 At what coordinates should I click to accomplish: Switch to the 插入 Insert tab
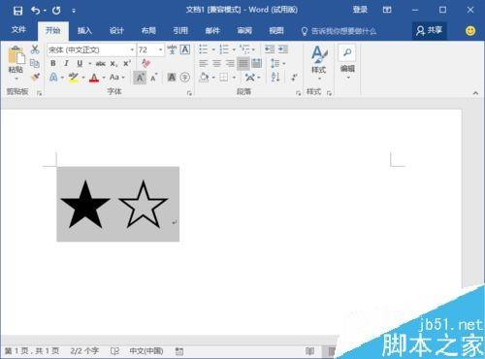coord(84,31)
